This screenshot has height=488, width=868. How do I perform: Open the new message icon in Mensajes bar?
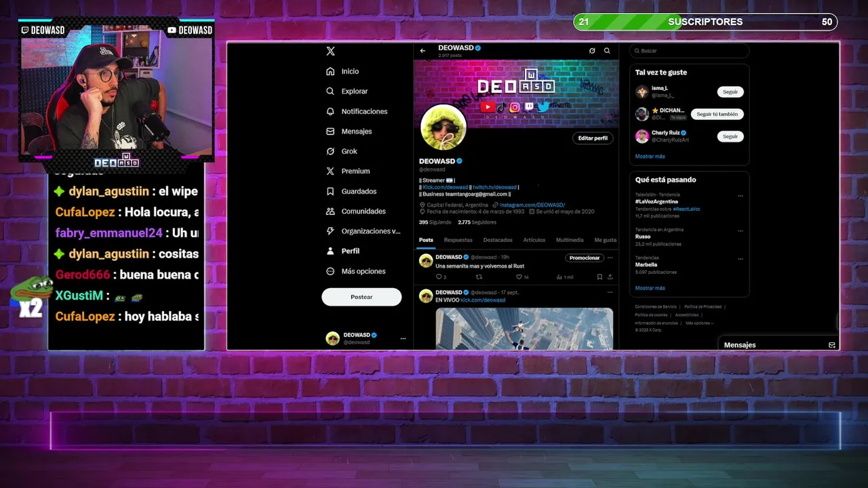832,345
